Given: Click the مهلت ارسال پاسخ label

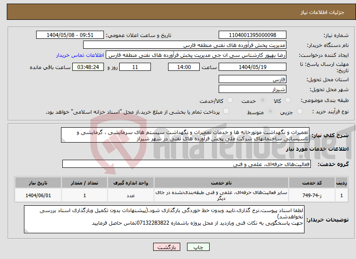Looking at the screenshot, I should (324, 67).
